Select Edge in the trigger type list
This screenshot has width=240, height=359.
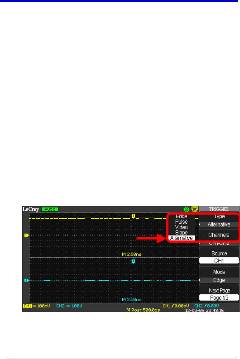182,216
